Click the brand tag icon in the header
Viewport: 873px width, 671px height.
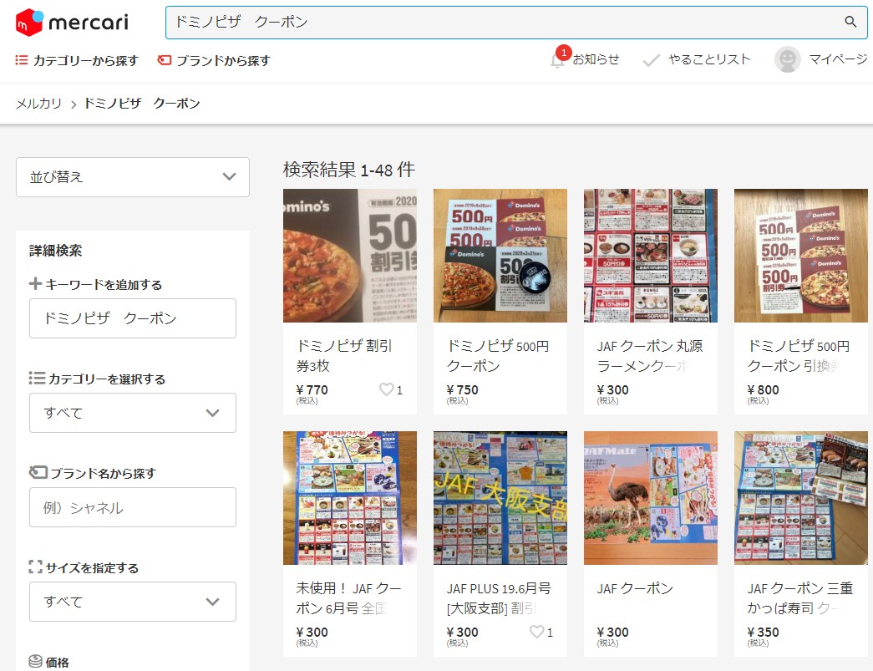coord(165,59)
